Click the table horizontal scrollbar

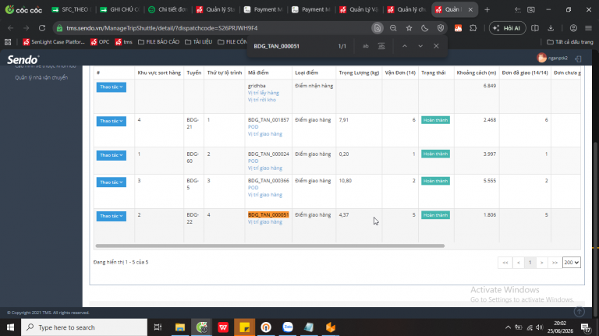pyautogui.click(x=270, y=246)
